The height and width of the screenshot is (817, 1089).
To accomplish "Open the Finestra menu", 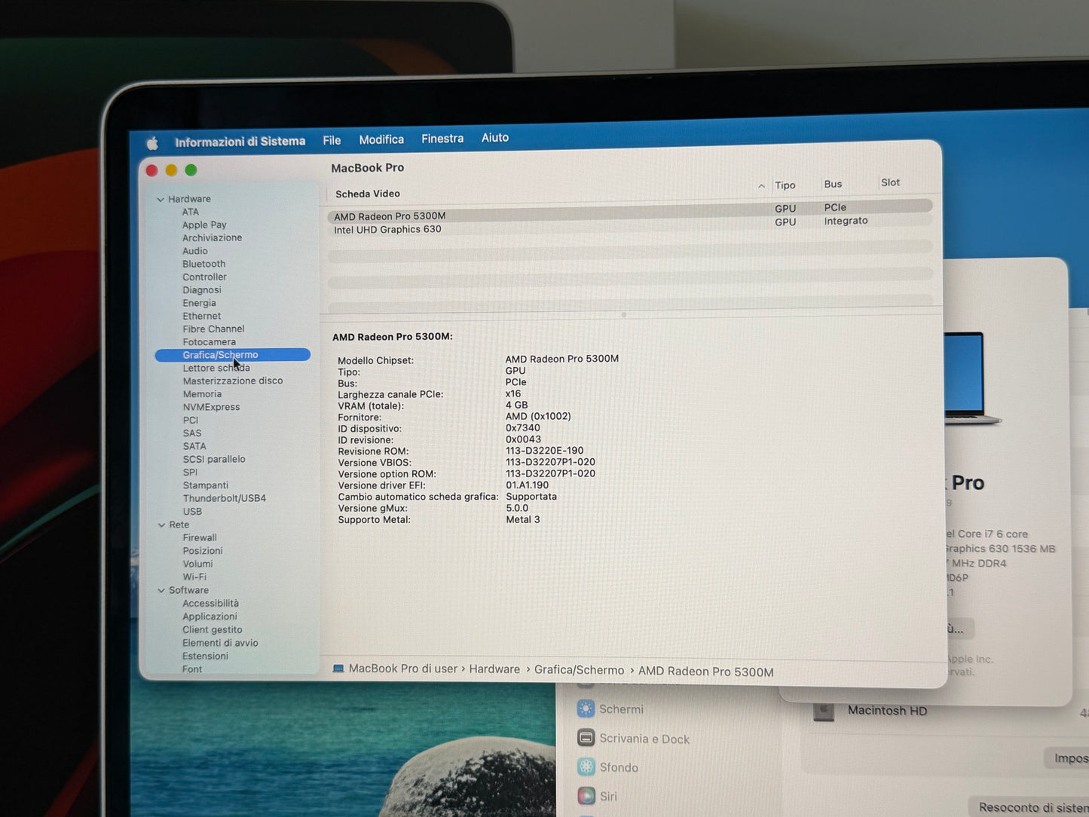I will 442,139.
